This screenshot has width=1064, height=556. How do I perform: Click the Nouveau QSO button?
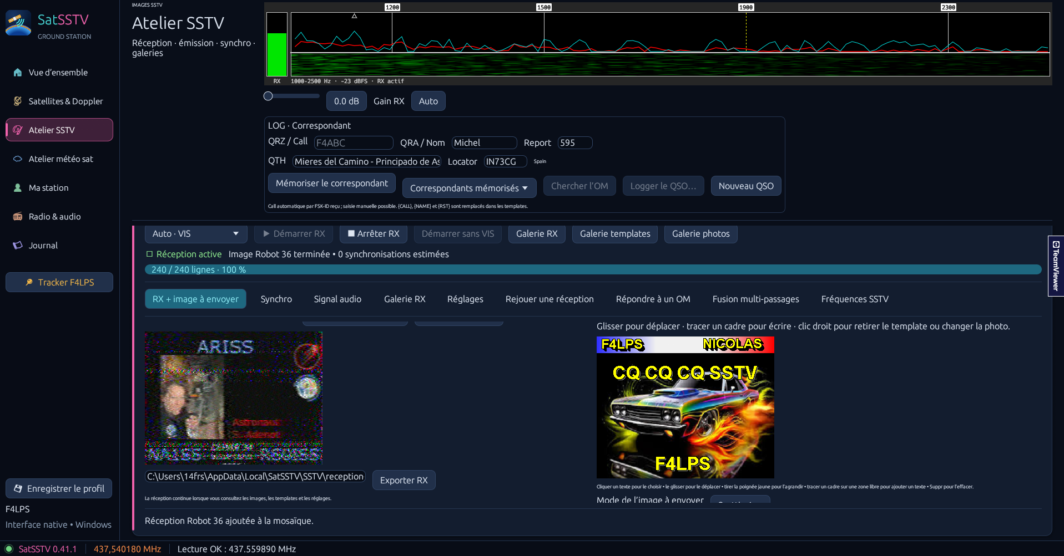click(x=746, y=186)
